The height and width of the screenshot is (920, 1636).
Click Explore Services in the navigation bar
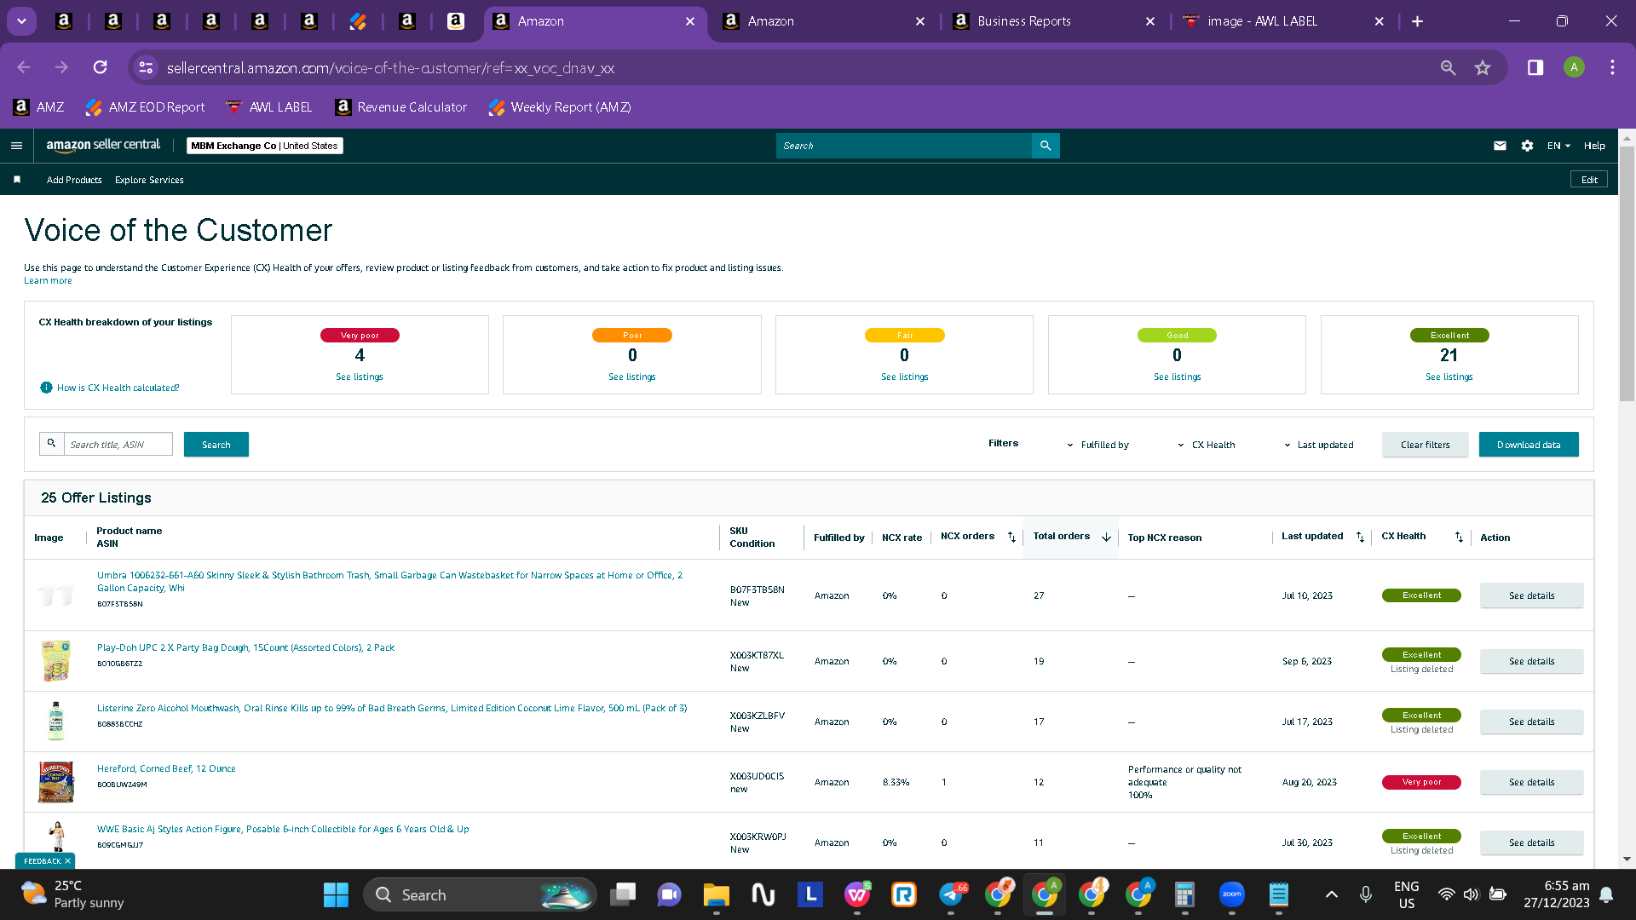coord(149,180)
